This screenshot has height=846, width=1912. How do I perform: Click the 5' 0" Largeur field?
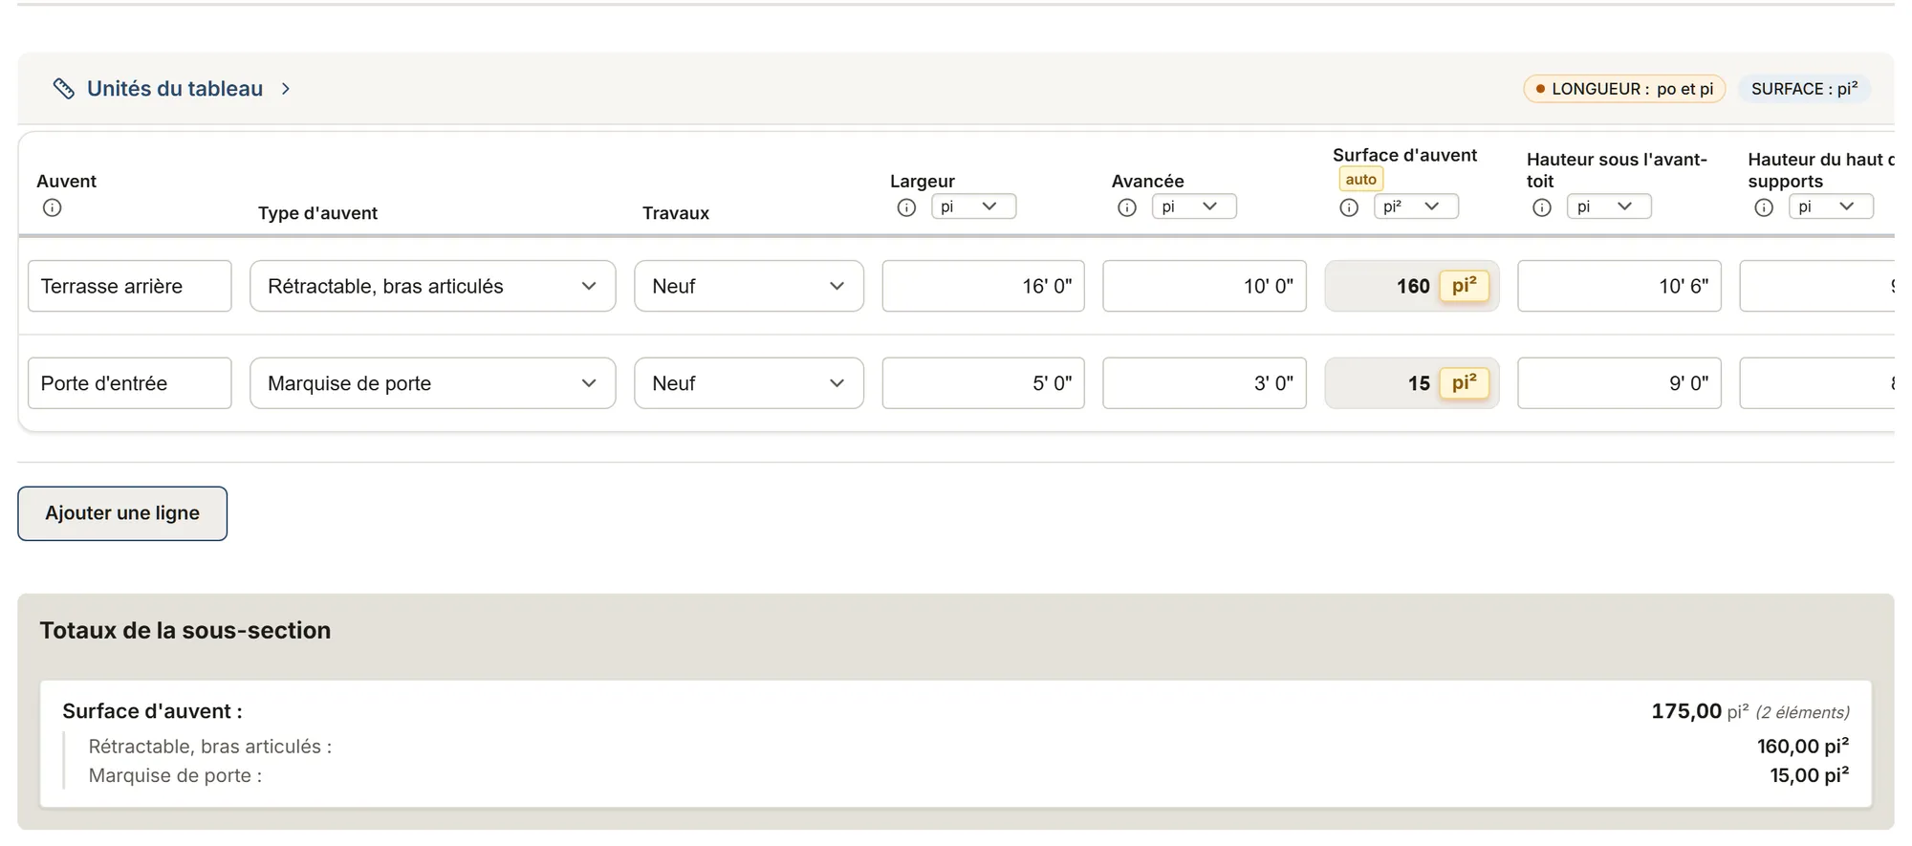click(x=983, y=383)
